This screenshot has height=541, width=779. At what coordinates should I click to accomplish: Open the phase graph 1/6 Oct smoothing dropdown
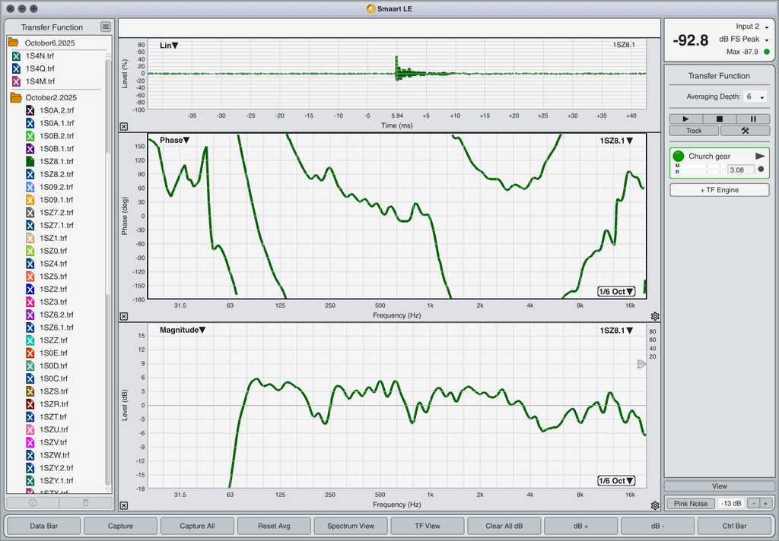[x=616, y=291]
